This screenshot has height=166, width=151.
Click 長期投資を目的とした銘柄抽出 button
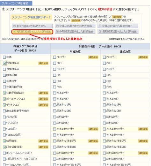pos(118,32)
